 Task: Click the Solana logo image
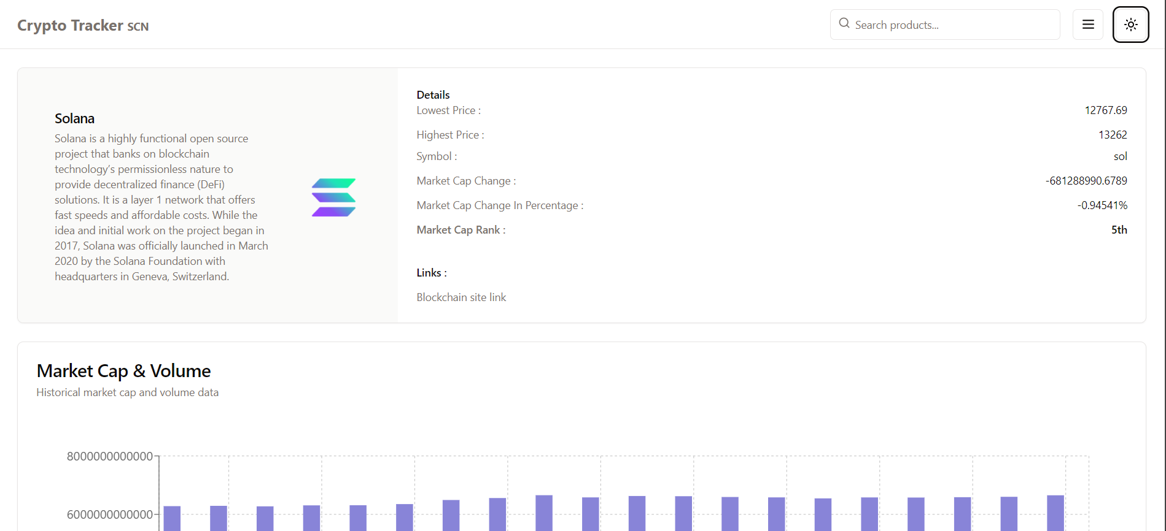click(x=333, y=197)
